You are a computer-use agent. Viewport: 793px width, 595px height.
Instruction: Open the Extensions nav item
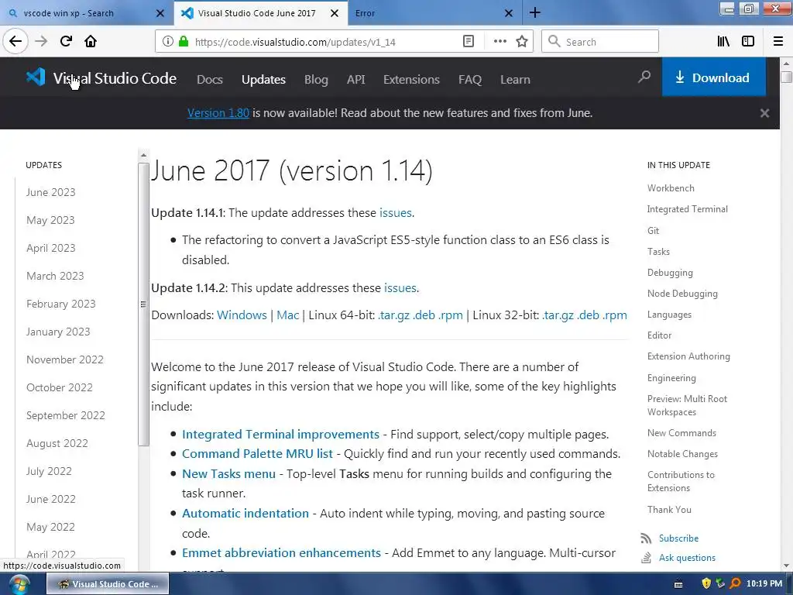(x=411, y=80)
